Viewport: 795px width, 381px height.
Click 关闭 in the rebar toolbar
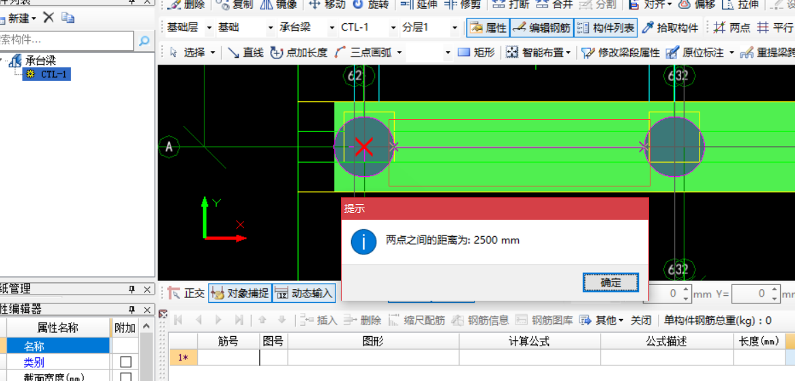point(640,320)
